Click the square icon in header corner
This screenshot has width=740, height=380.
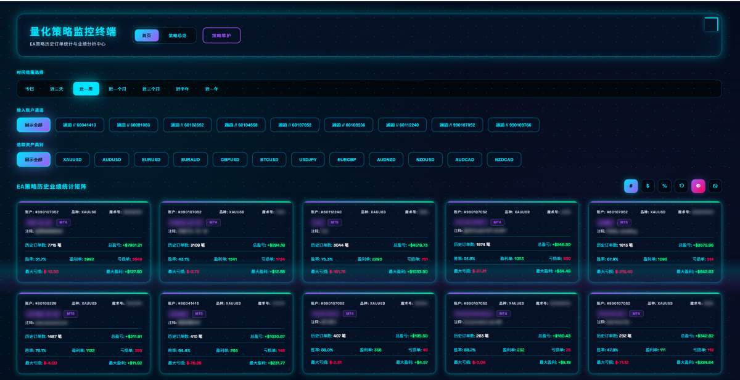tap(711, 24)
